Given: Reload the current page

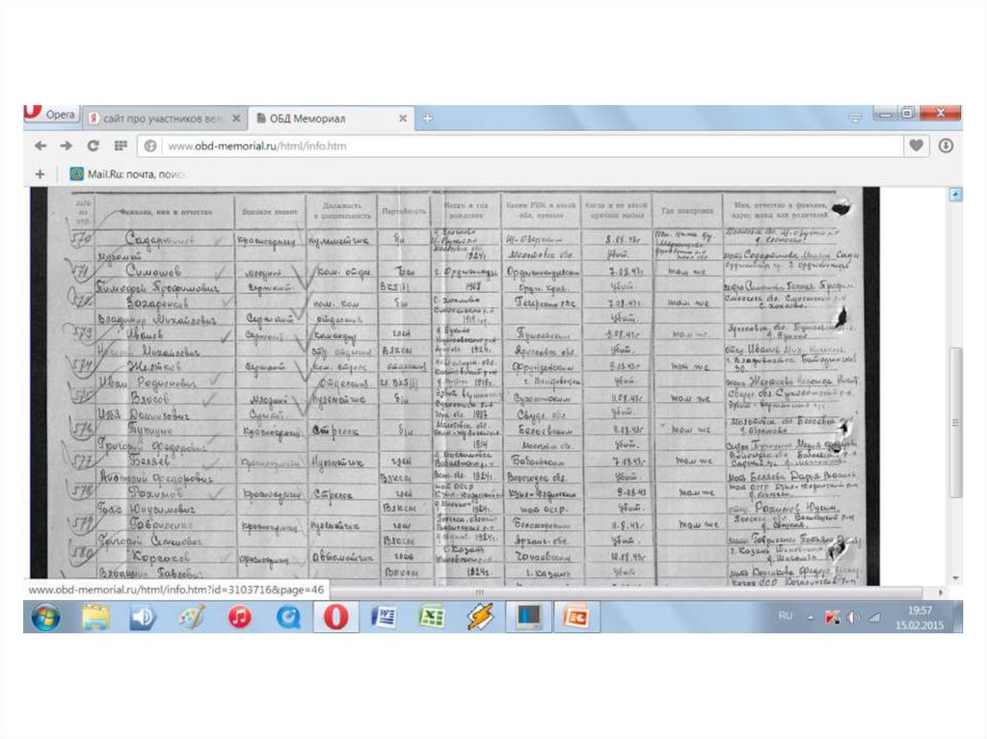Looking at the screenshot, I should coord(93,145).
